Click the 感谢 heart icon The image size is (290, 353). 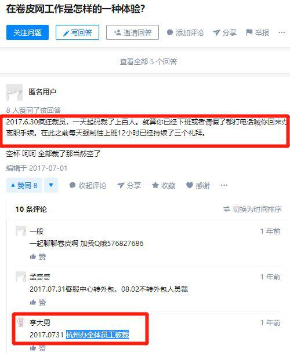coord(190,185)
